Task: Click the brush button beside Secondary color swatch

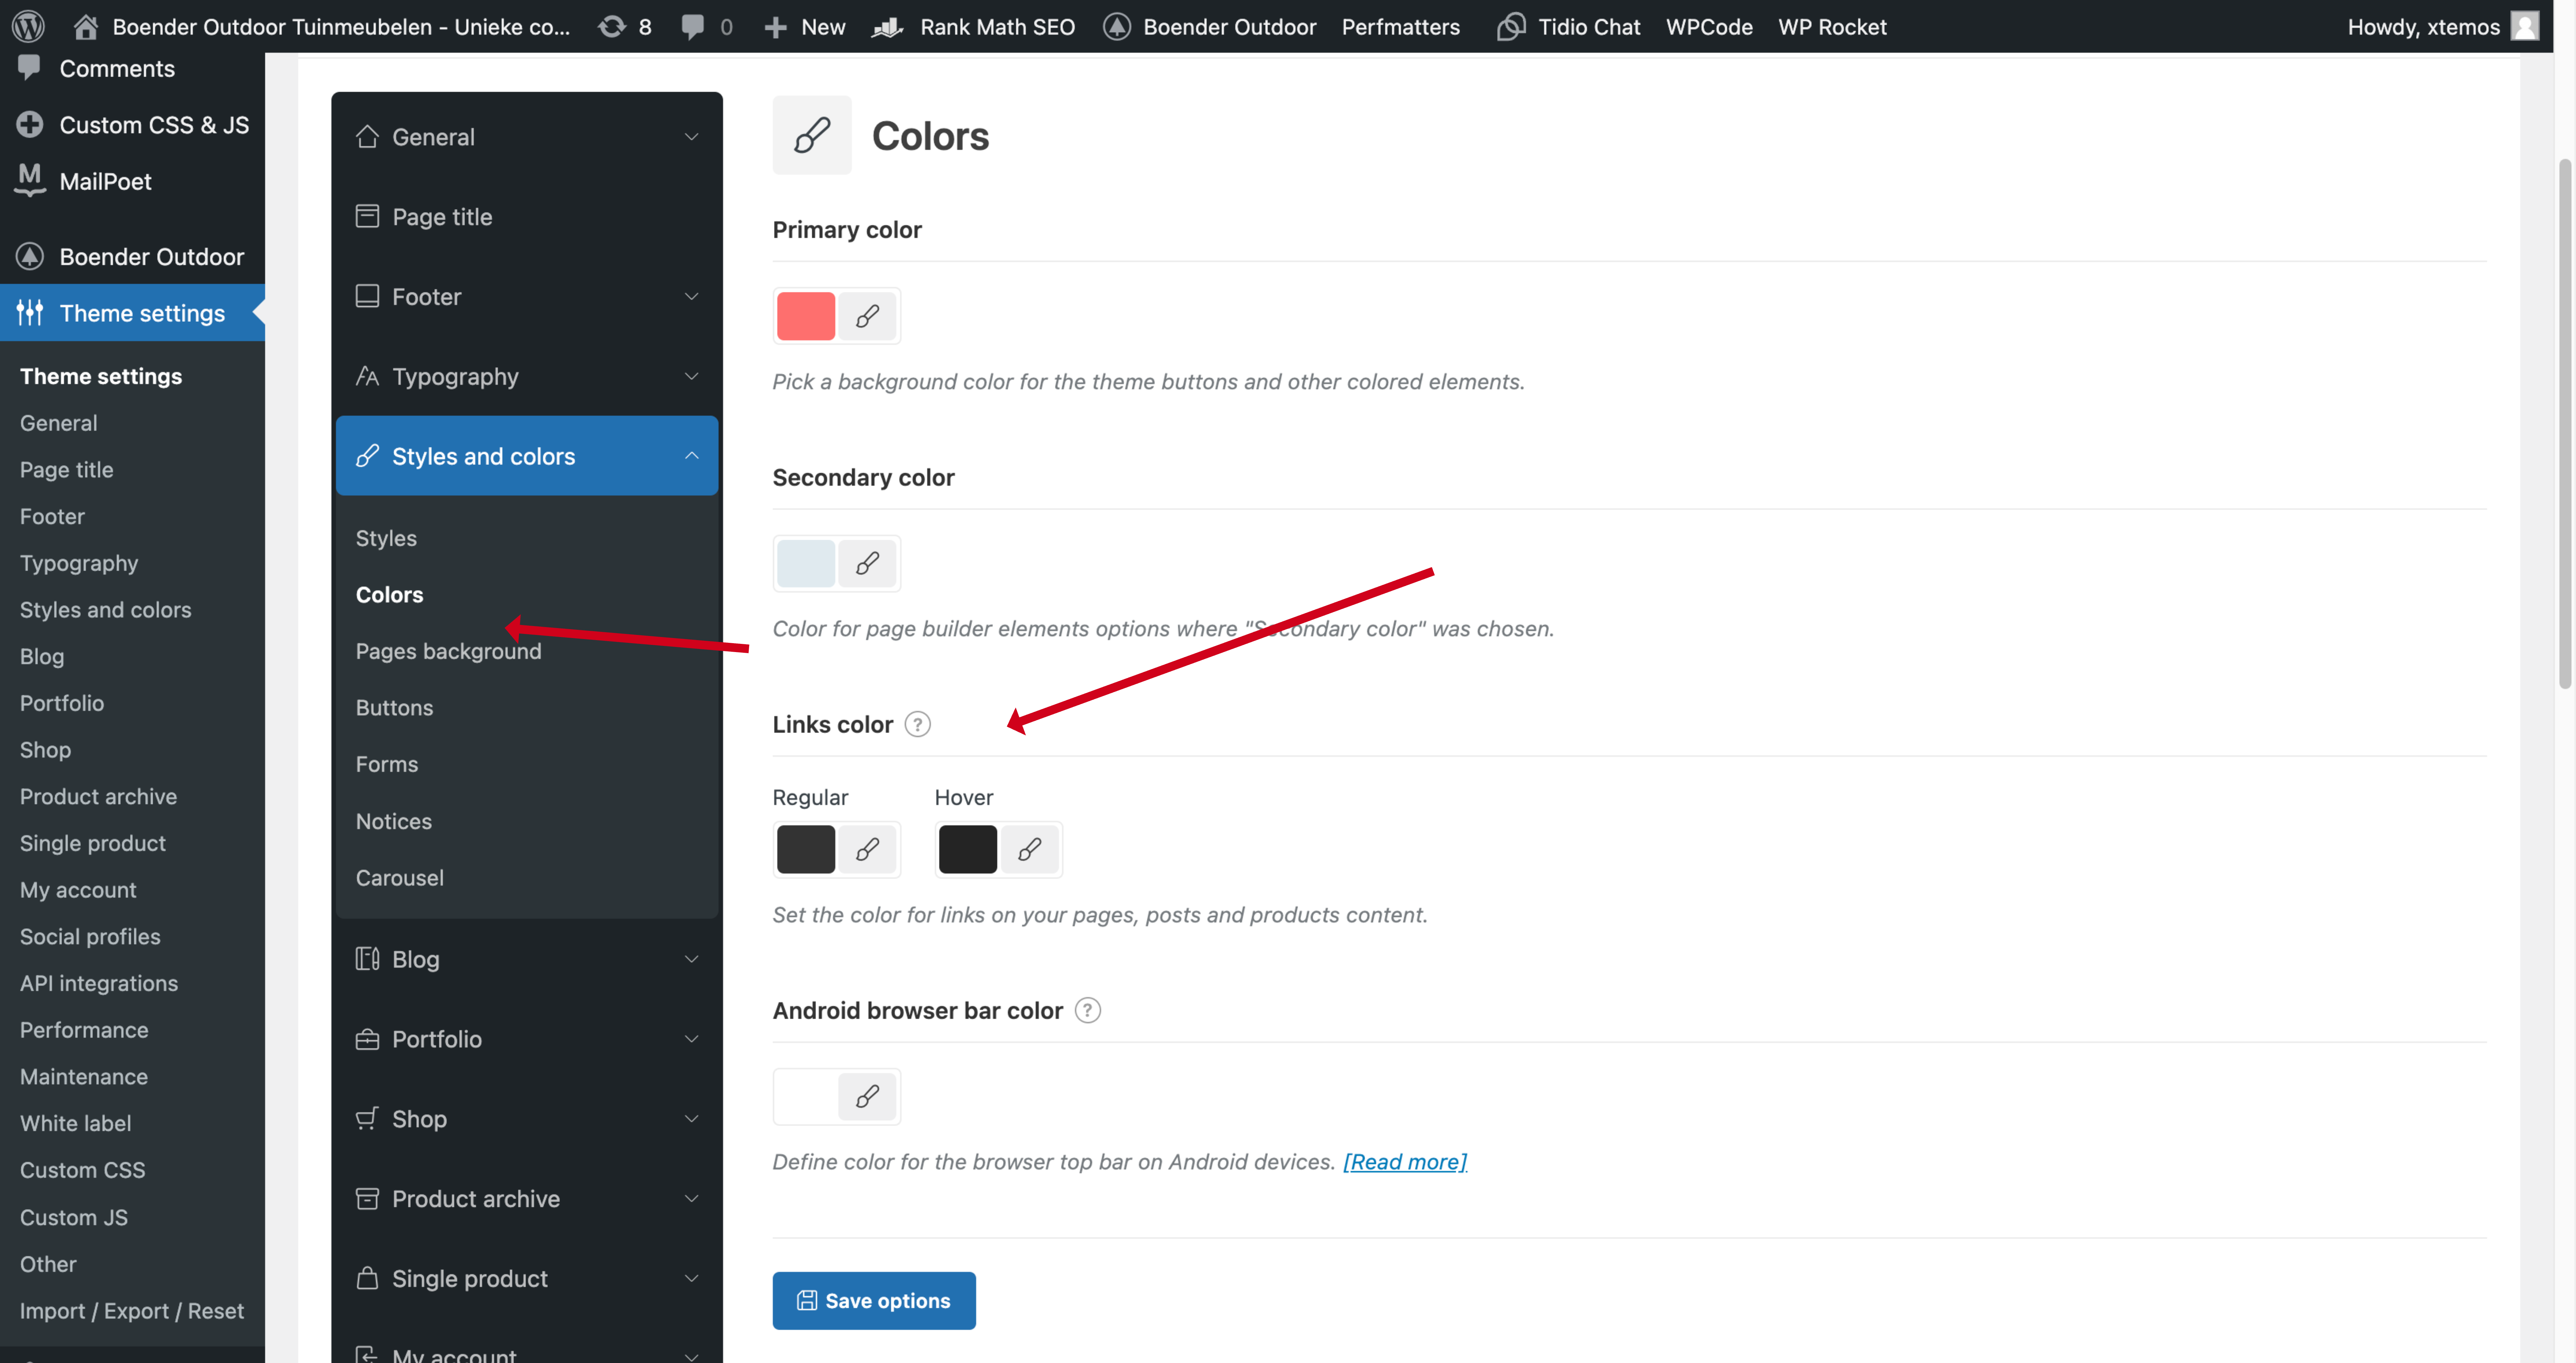Action: (867, 563)
